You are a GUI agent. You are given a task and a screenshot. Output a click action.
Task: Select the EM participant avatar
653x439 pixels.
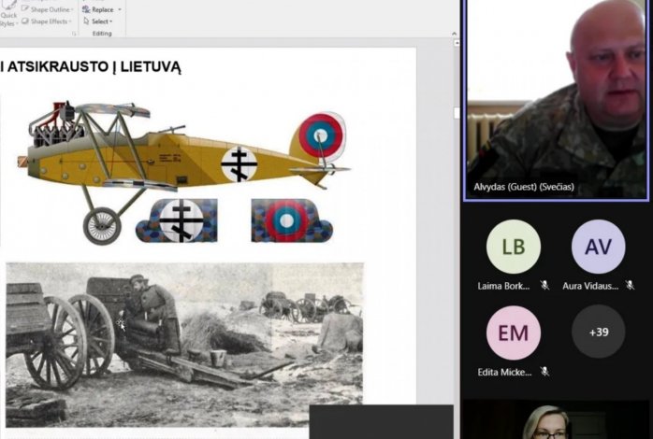pyautogui.click(x=513, y=333)
